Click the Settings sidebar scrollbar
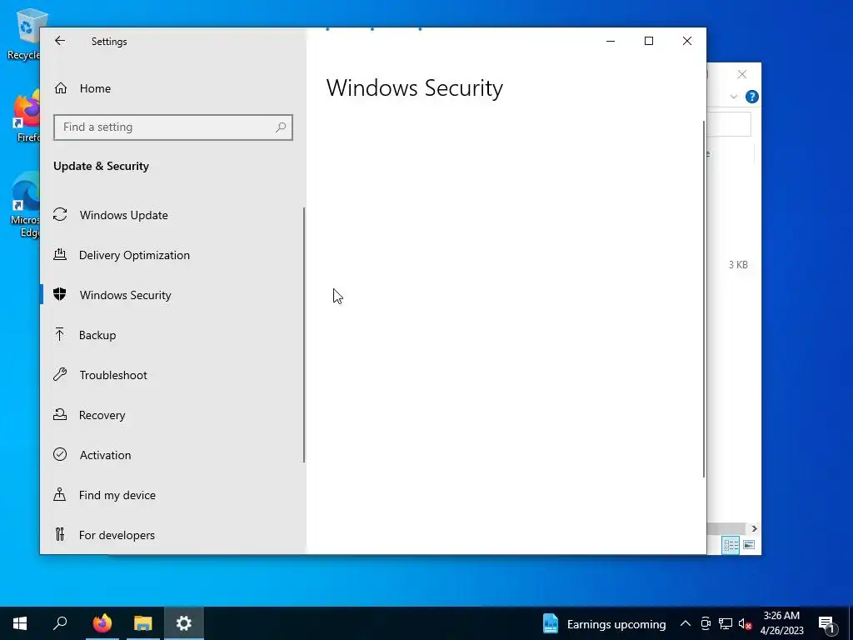 pos(304,335)
